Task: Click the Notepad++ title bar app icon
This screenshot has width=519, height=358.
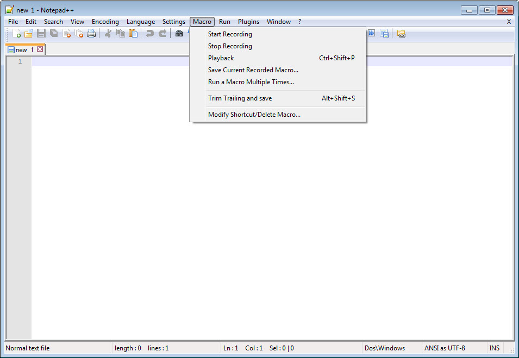Action: [x=10, y=10]
